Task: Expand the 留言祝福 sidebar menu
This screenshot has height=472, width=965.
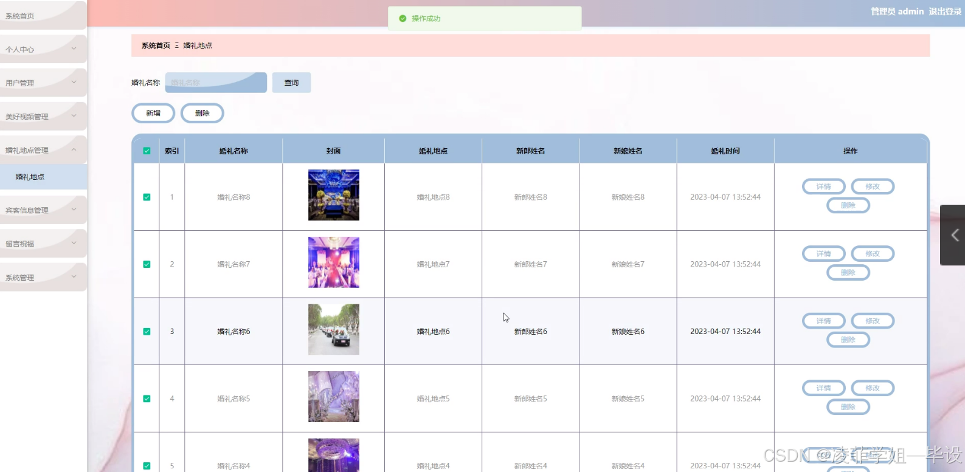Action: (x=43, y=244)
